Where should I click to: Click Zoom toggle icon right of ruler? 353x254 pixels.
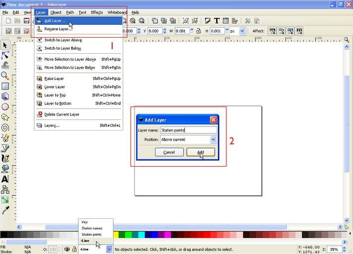coord(347,40)
